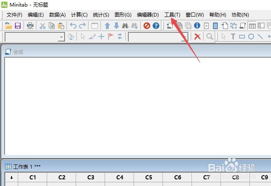The image size is (271, 186).
Task: Select the Rectangle drawing tool
Action: click(x=242, y=37)
